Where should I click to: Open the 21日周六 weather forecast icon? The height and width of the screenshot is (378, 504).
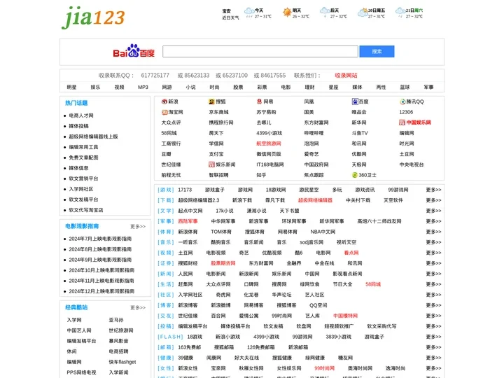click(400, 13)
